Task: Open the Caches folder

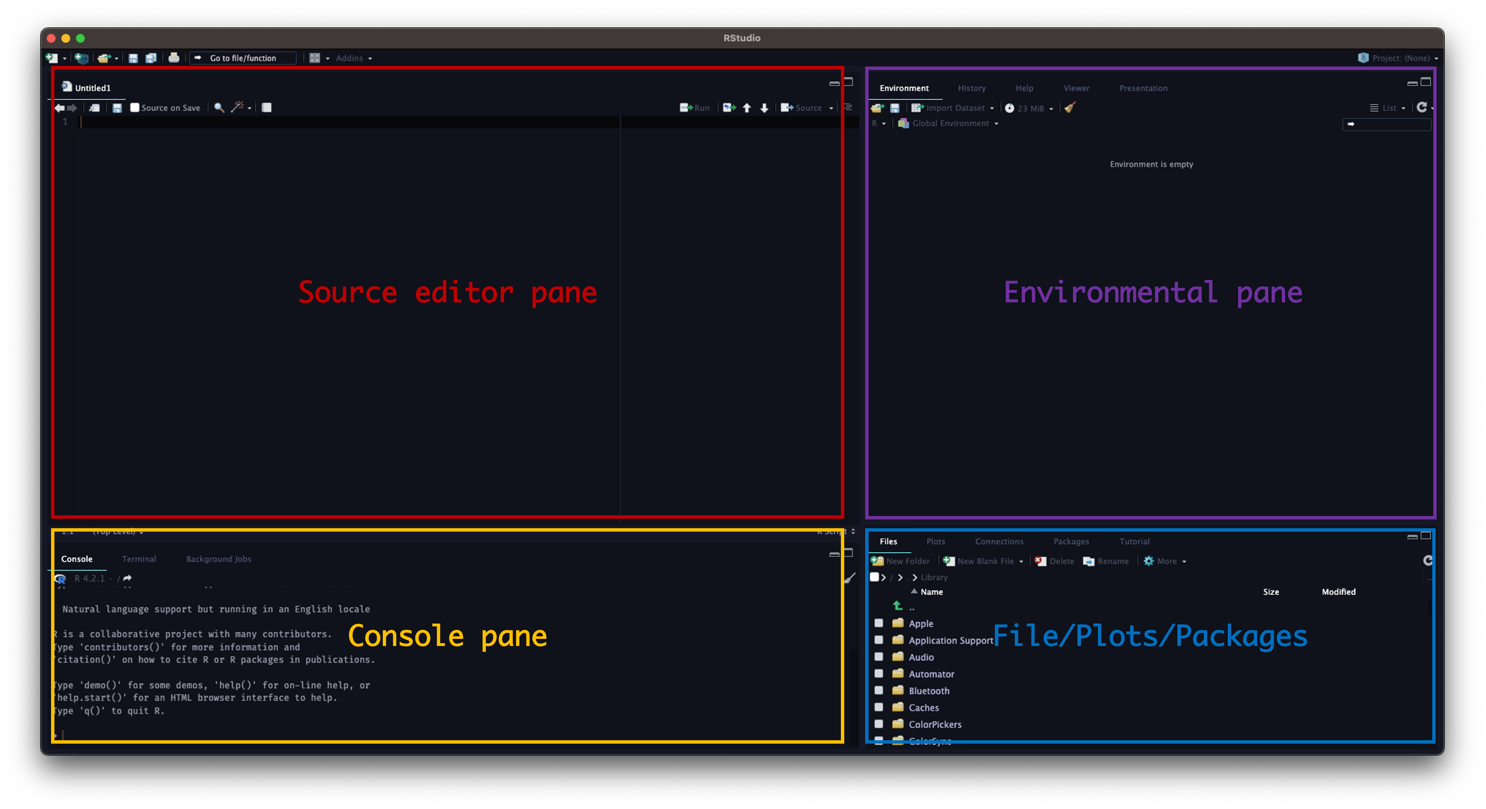Action: [924, 708]
